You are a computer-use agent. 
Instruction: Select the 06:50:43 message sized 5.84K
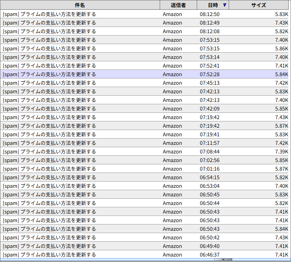145,229
